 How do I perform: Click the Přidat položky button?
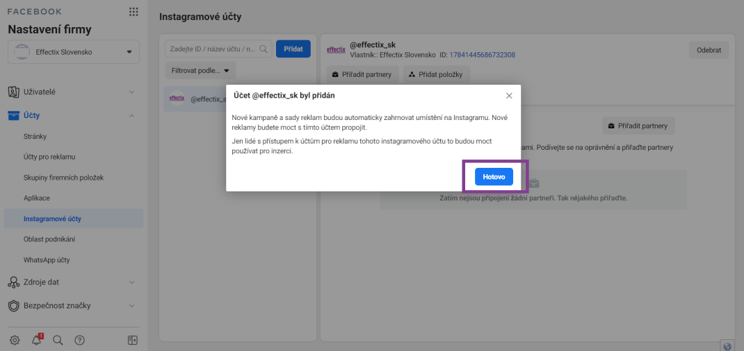[436, 74]
